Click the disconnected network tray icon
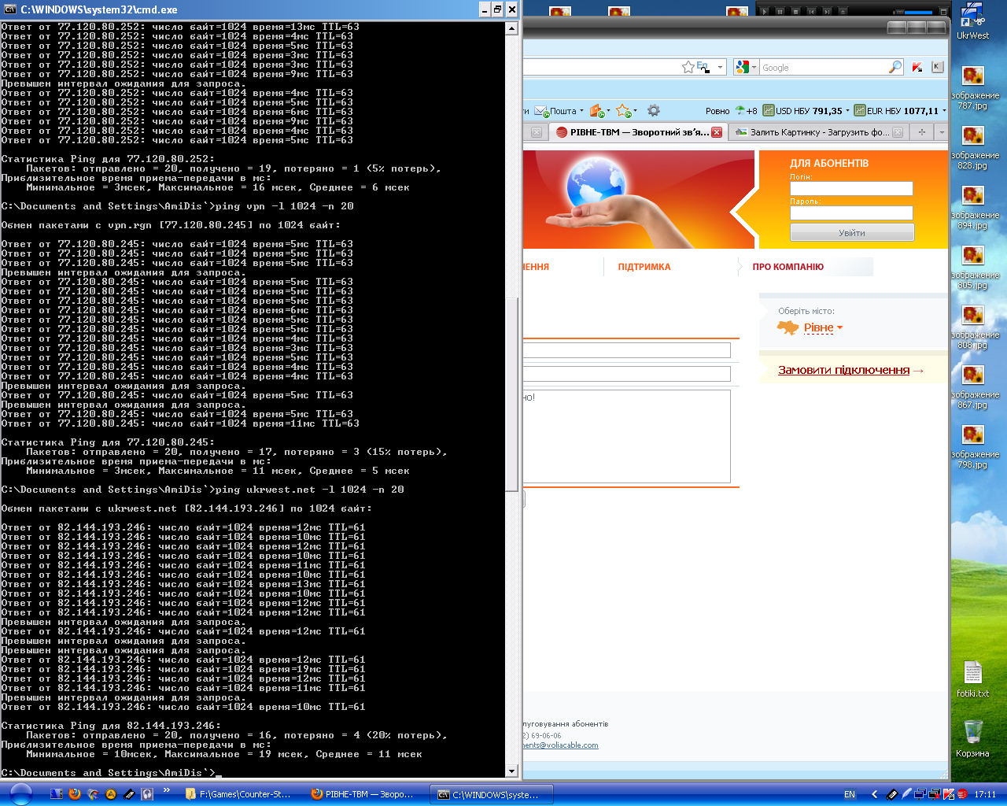 pos(935,794)
